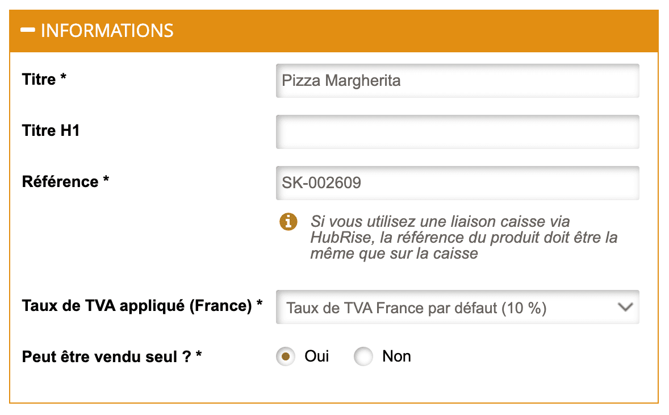Toggle Peut être vendu seul to Oui
Screen dimensions: 669x415
pos(285,356)
